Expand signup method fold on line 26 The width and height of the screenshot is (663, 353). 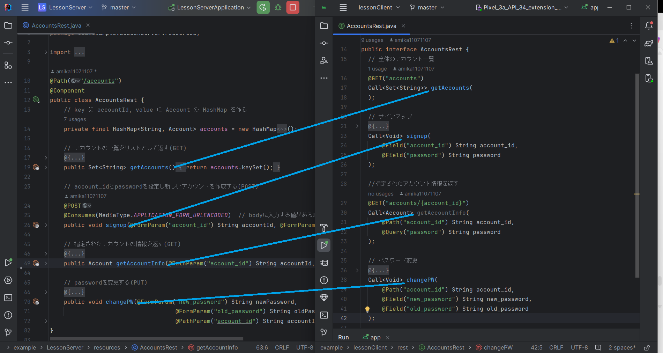click(x=46, y=225)
